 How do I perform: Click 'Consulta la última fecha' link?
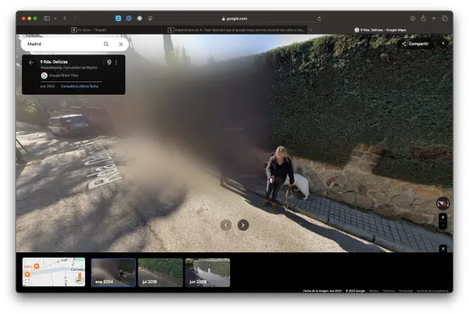click(79, 86)
